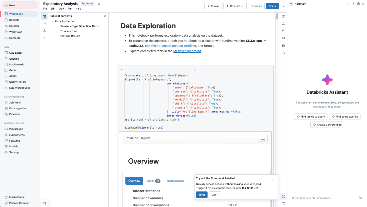Collapse the Data Exploration tree item
Image resolution: width=367 pixels, height=207 pixels.
pos(52,22)
